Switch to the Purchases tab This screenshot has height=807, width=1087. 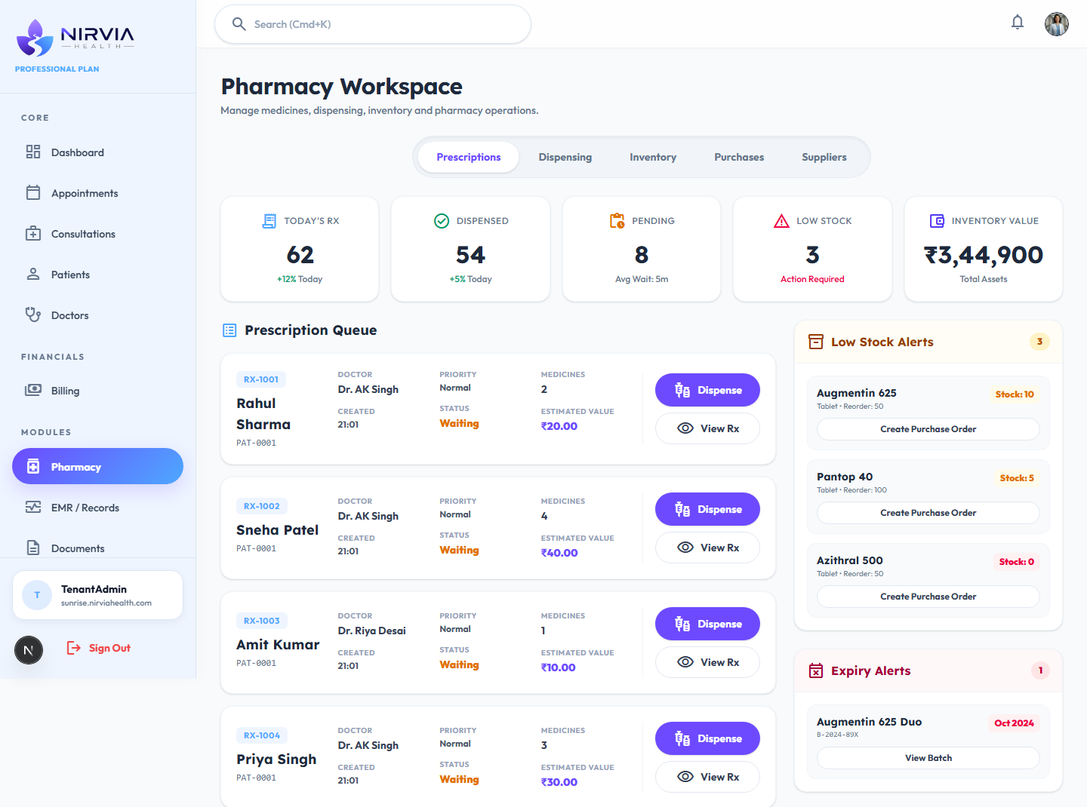[739, 157]
